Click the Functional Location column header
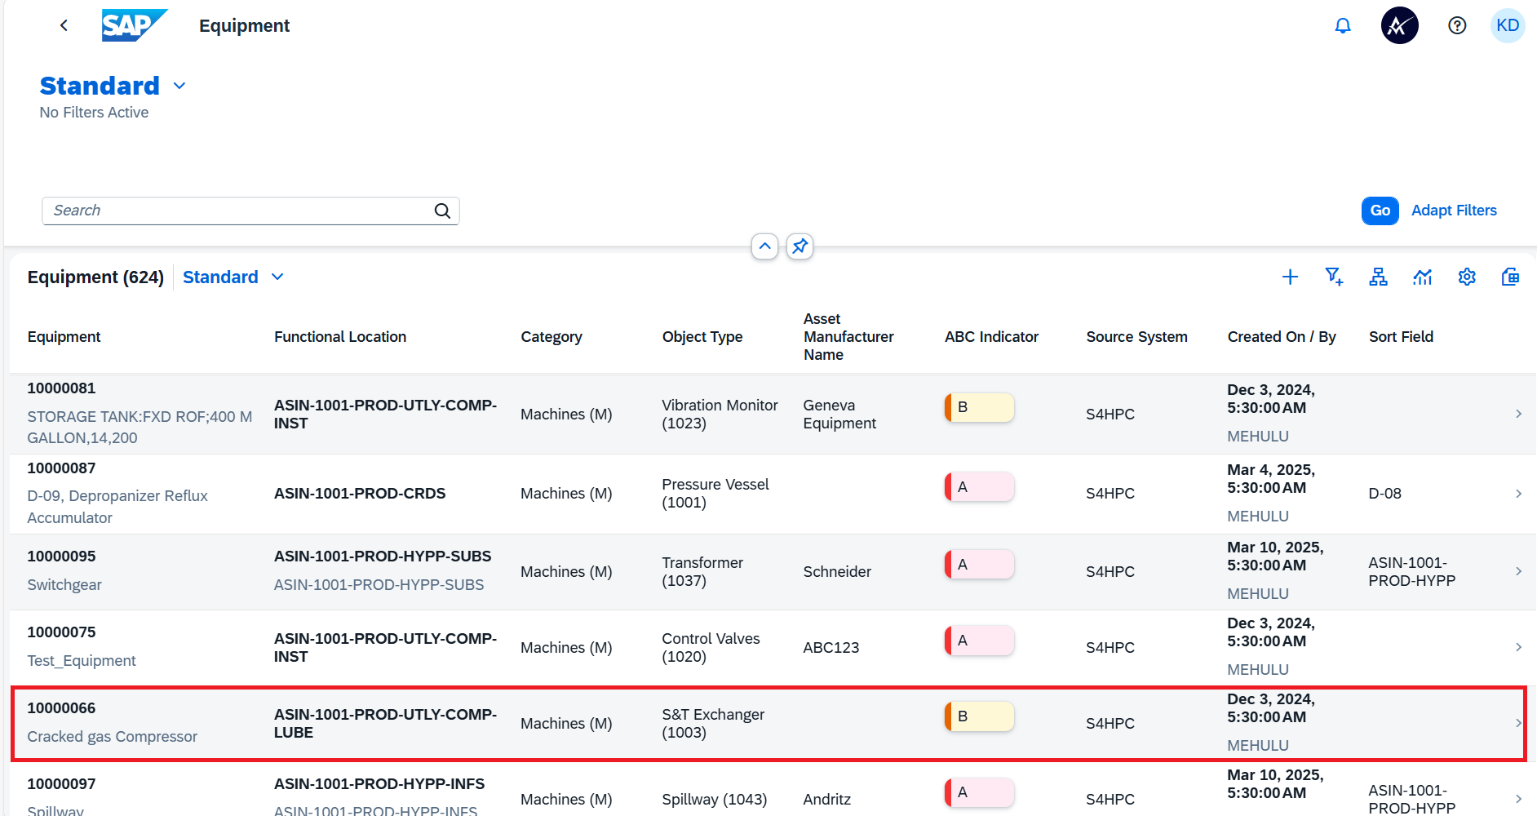 point(340,337)
